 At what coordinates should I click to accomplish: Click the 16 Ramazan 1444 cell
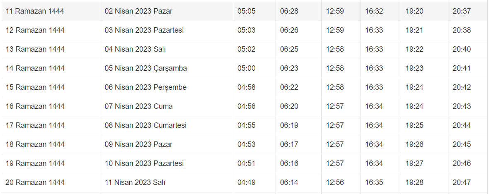coord(35,106)
